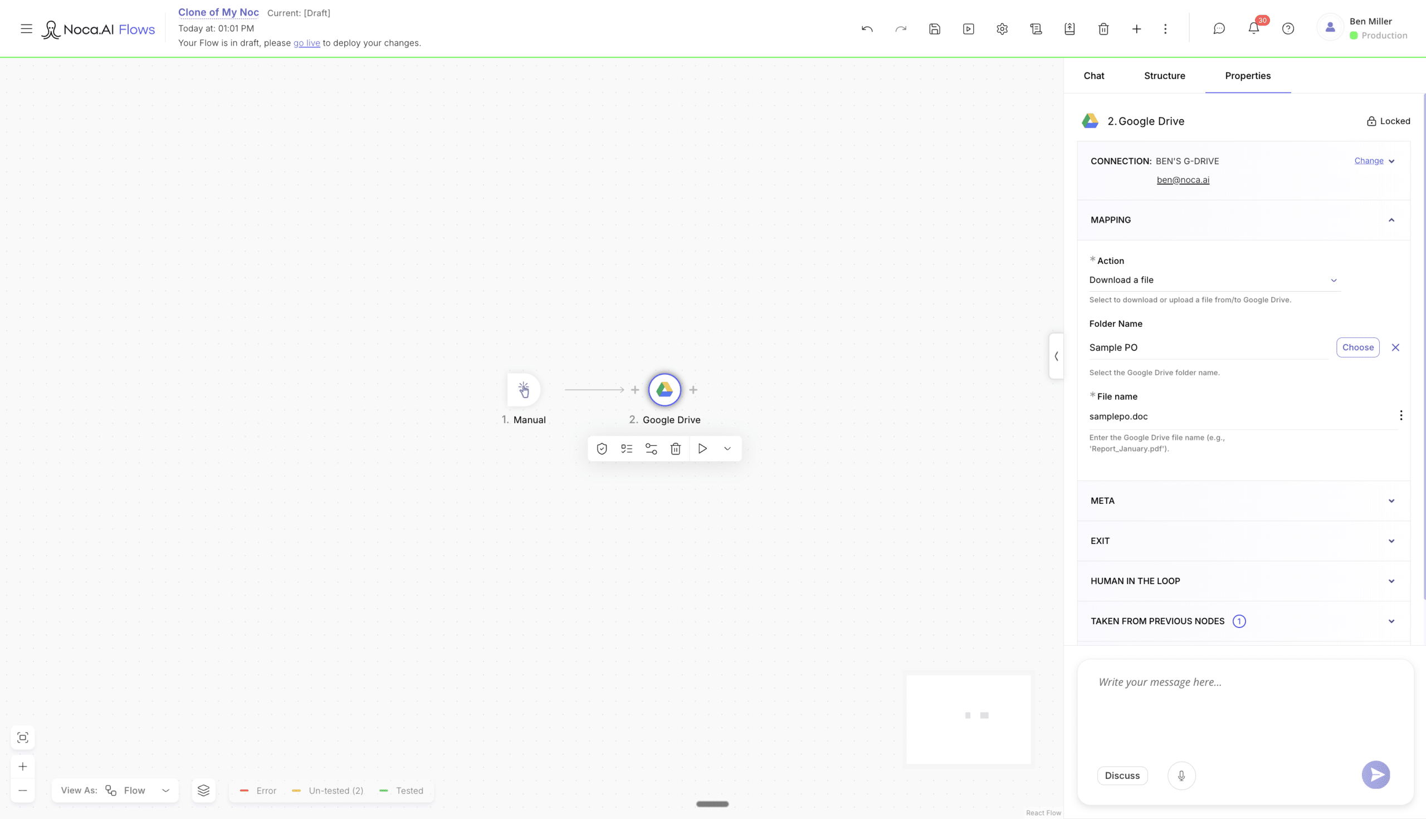Click the fit view icon

click(x=22, y=738)
